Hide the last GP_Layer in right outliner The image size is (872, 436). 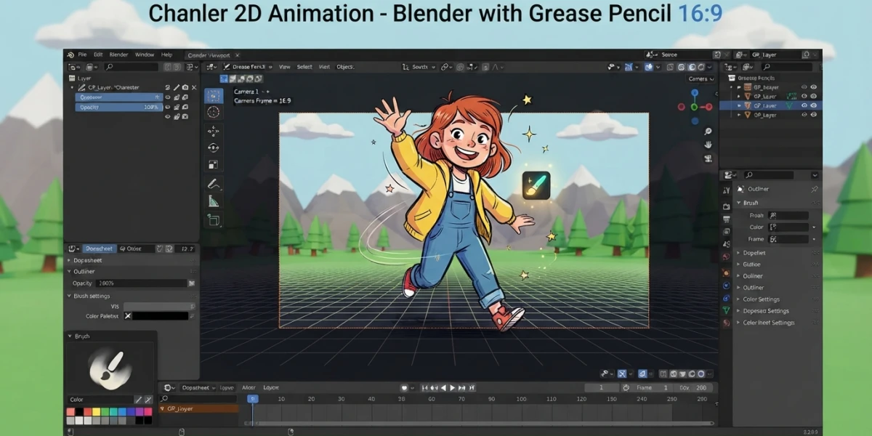tap(813, 115)
